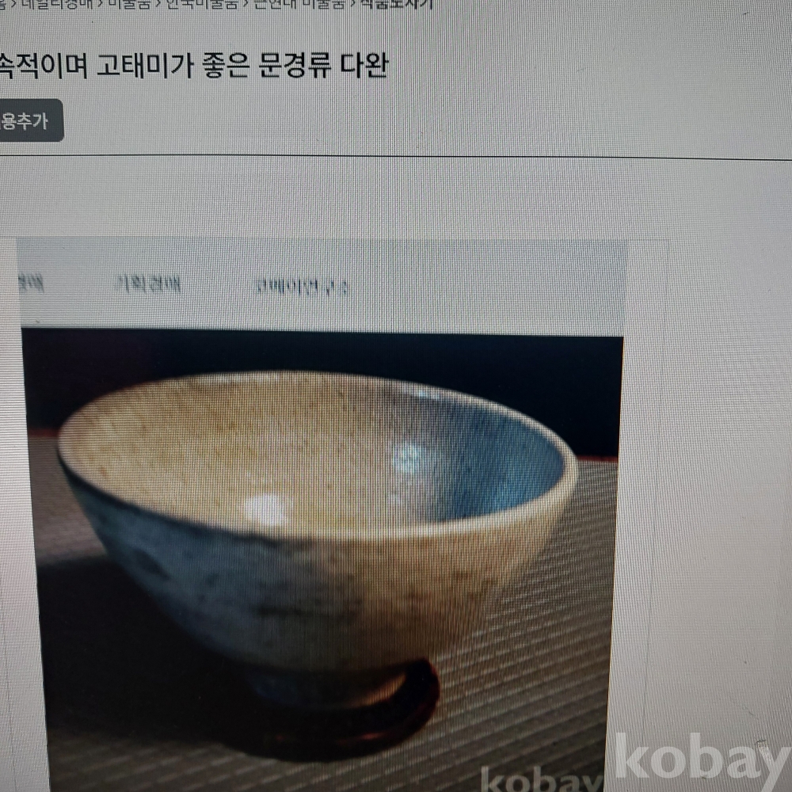Click the chevron just before 데일리경매

pos(14,4)
